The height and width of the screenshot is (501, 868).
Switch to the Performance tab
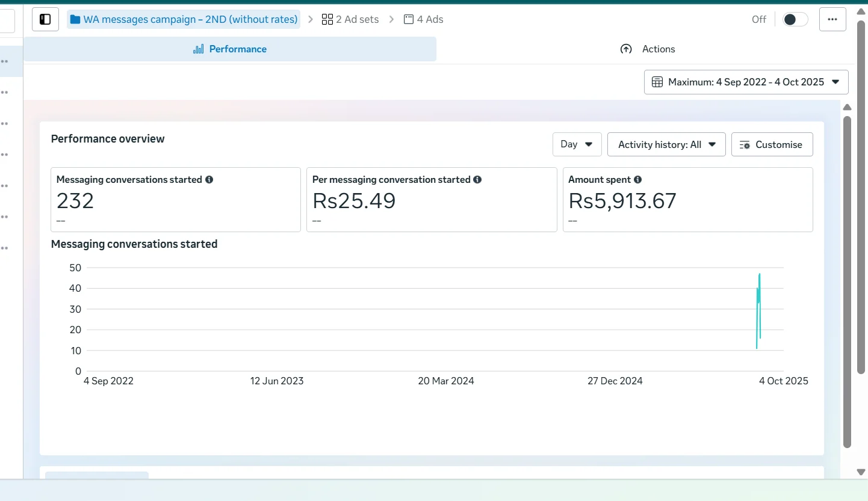230,49
